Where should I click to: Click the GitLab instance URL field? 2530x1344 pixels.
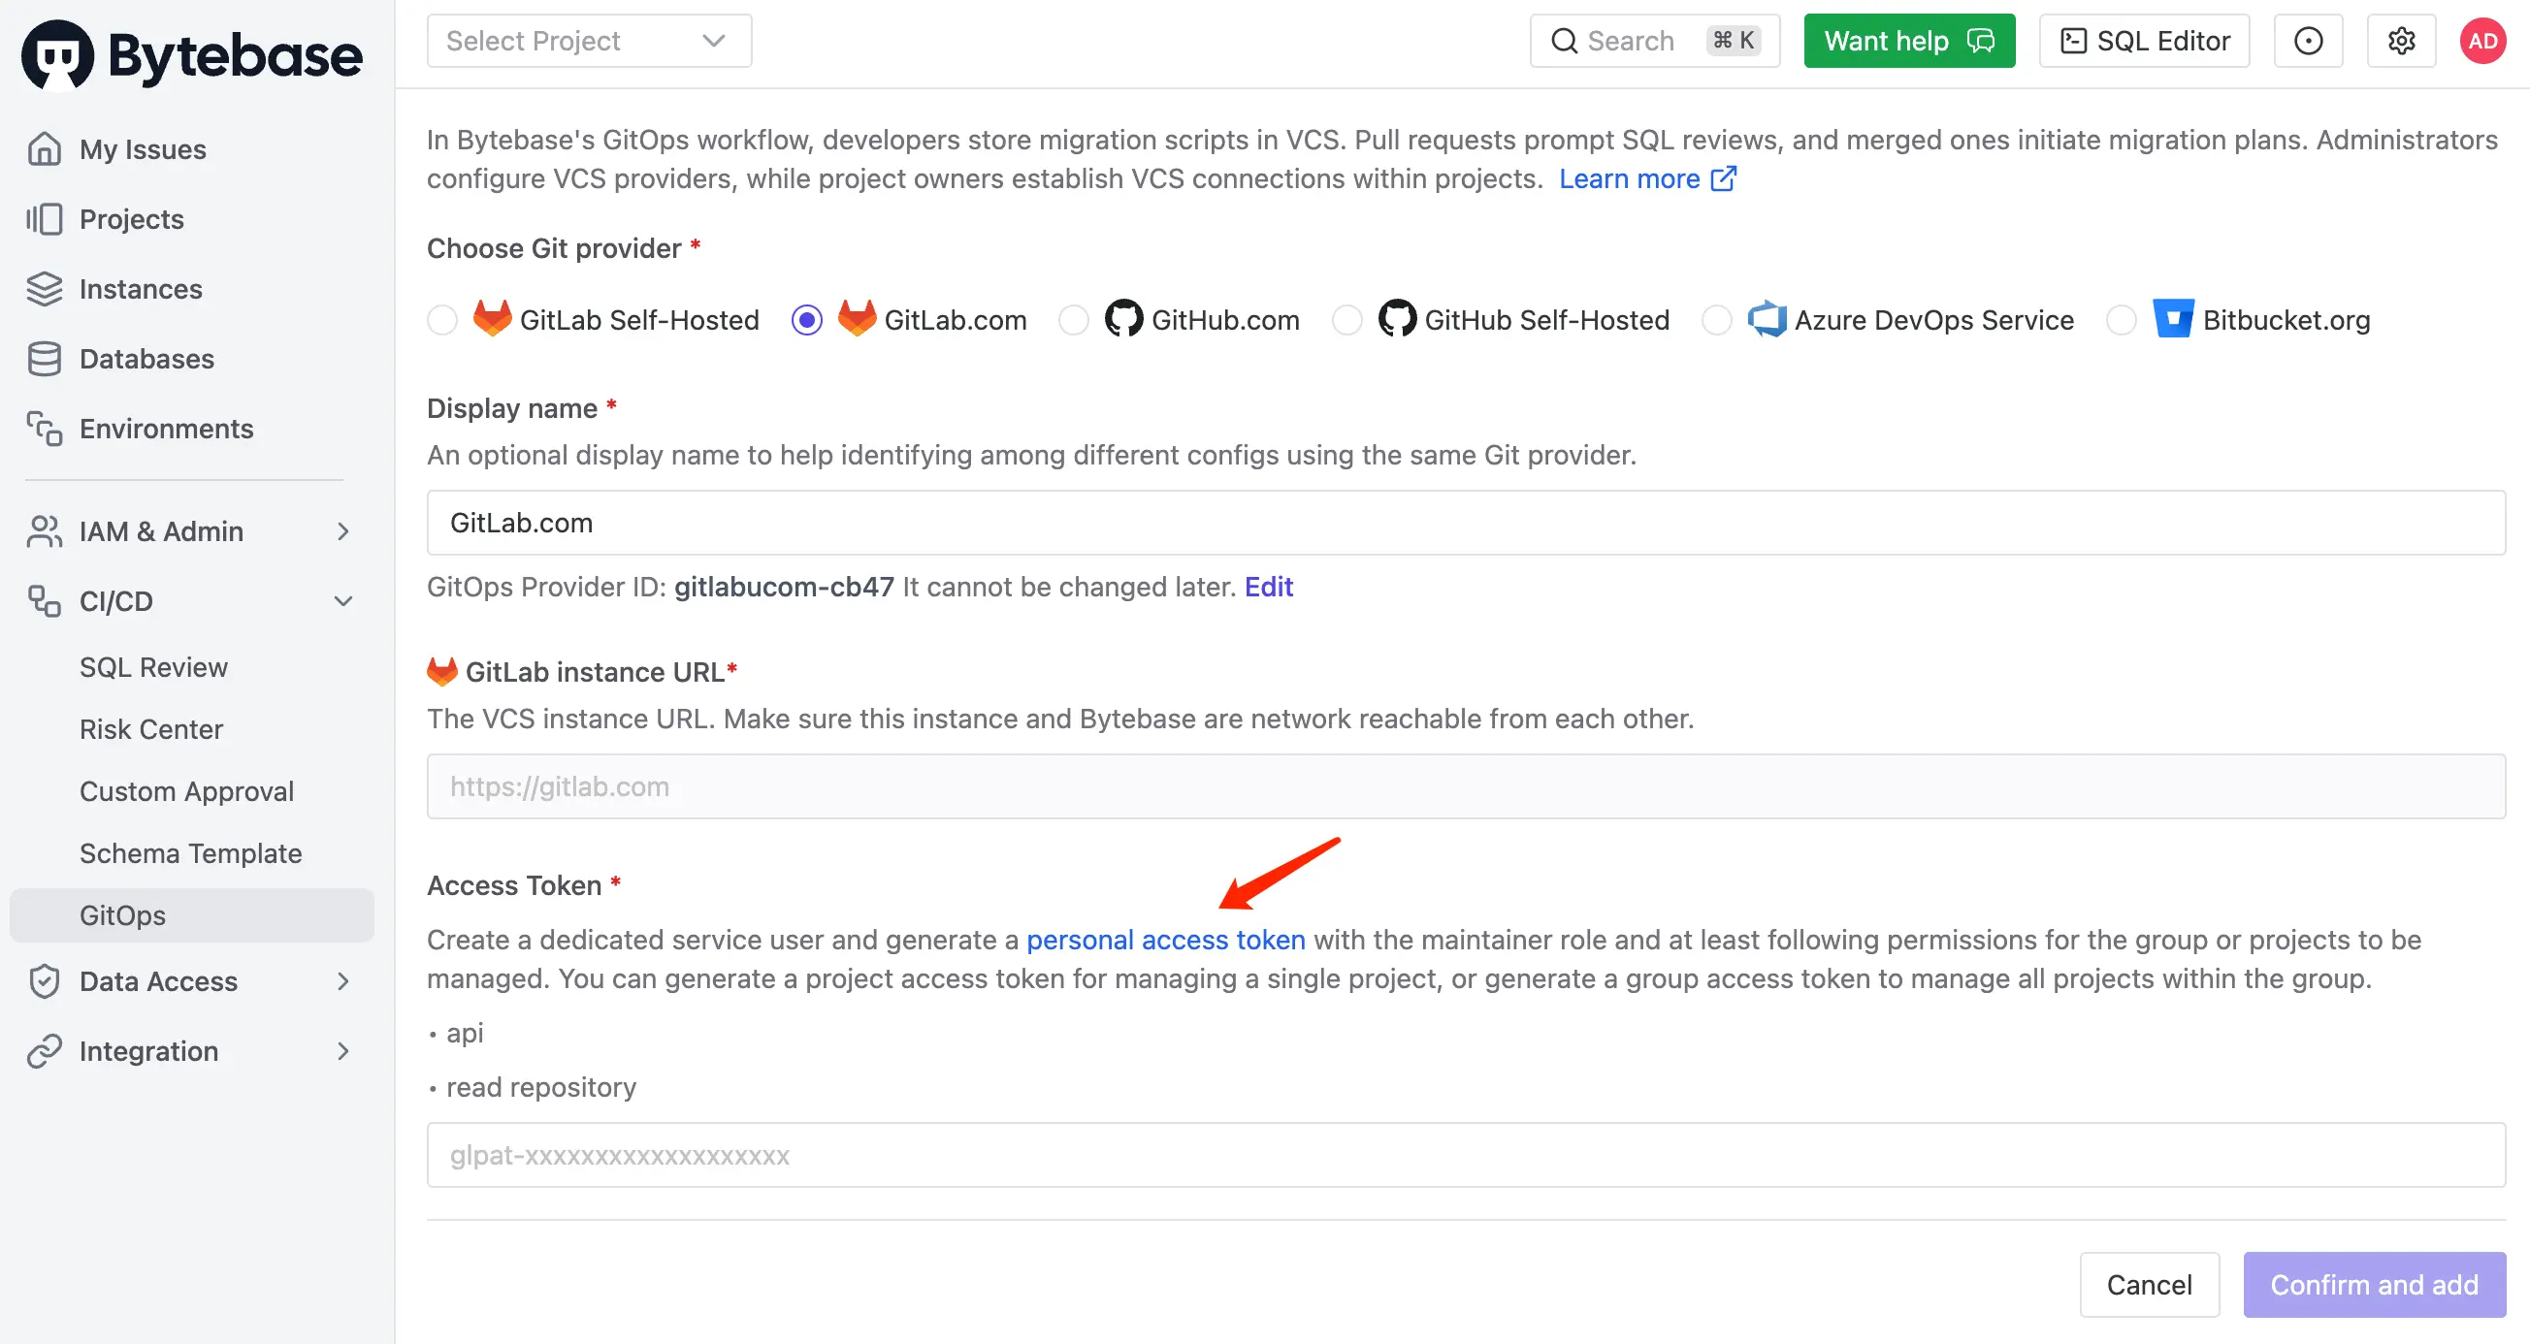(1466, 786)
